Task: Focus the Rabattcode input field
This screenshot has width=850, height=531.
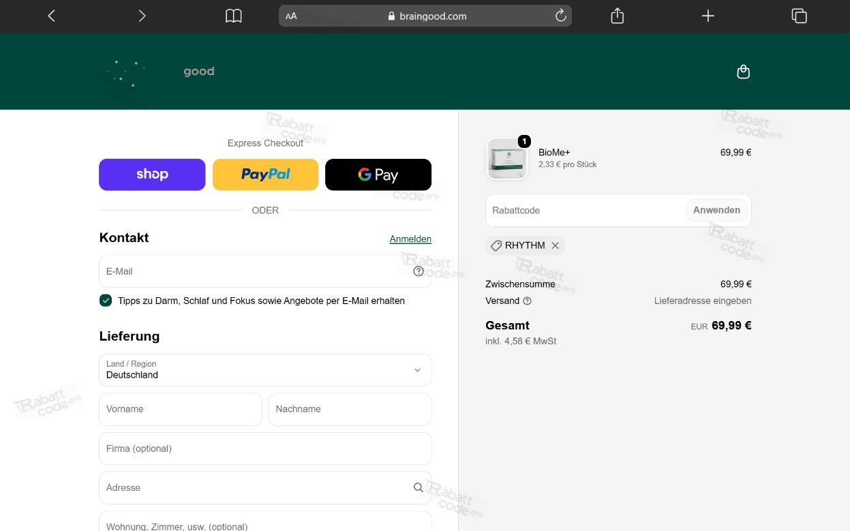Action: click(586, 210)
